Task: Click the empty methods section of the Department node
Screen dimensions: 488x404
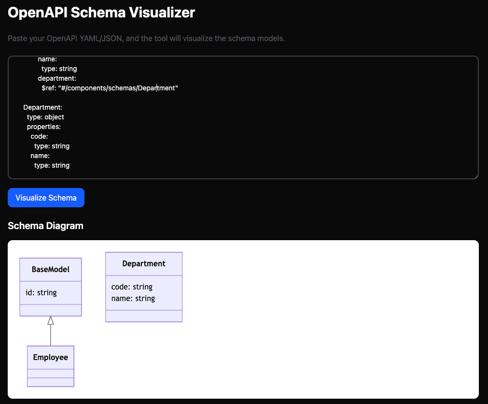Action: 143,316
